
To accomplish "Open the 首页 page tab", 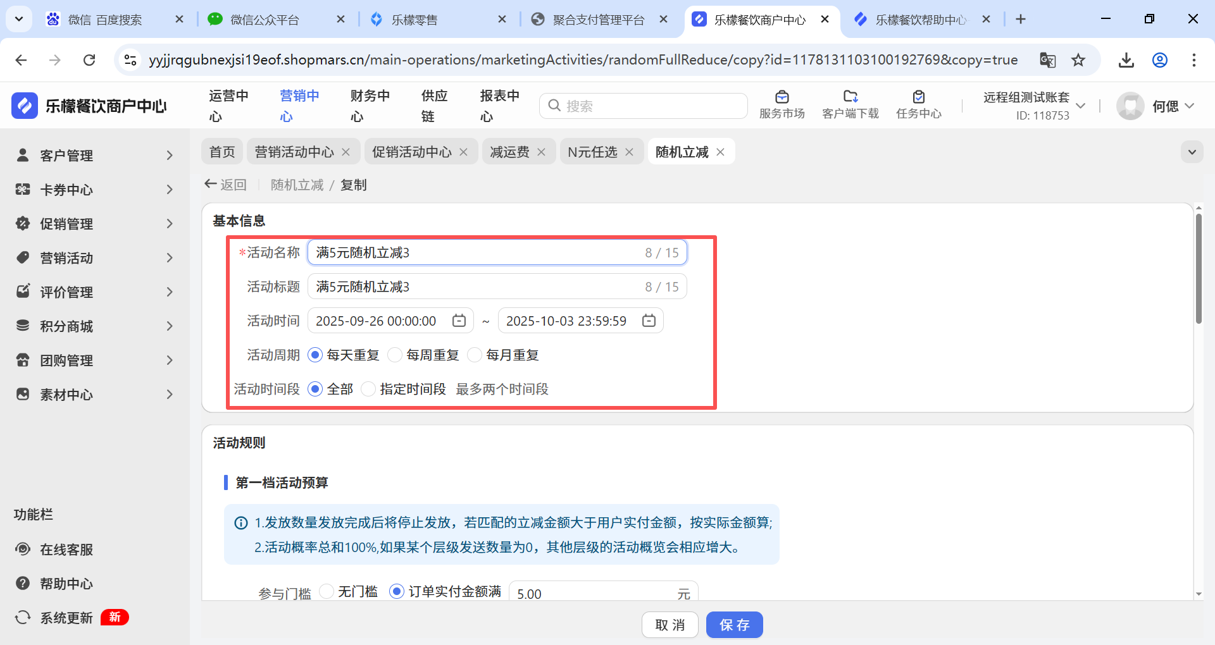I will tap(222, 152).
